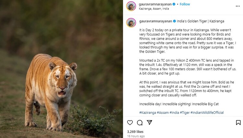Open the profile avatar in the post header
Viewport: 243px width, 138px height.
pos(131,6)
